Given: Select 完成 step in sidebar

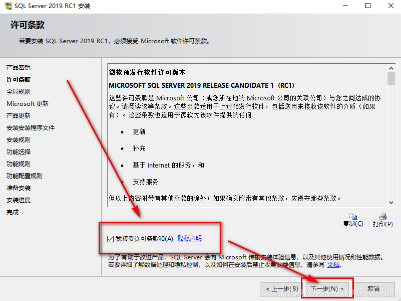Looking at the screenshot, I should pos(13,212).
